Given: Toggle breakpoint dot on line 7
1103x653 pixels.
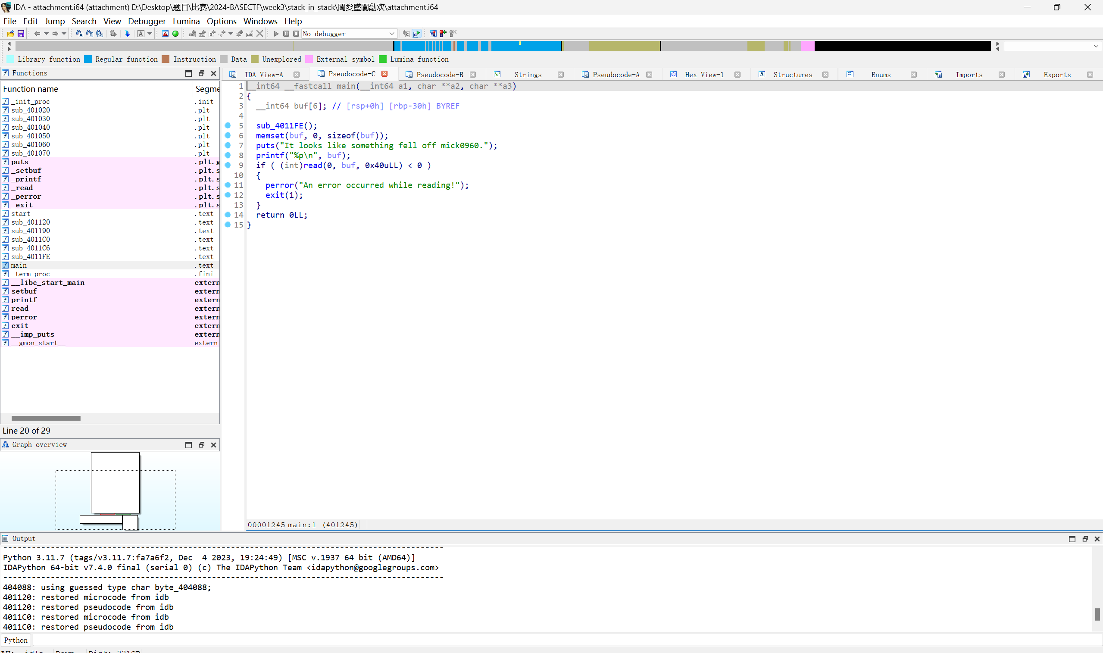Looking at the screenshot, I should pyautogui.click(x=228, y=145).
